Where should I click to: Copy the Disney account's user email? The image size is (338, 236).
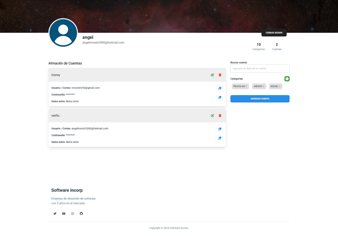click(220, 88)
